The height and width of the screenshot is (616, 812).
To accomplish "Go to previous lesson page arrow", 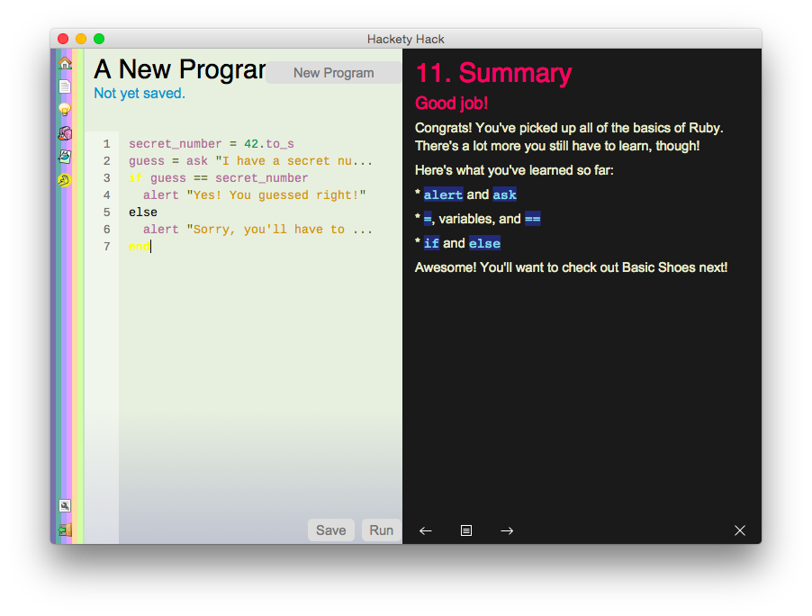I will point(426,530).
